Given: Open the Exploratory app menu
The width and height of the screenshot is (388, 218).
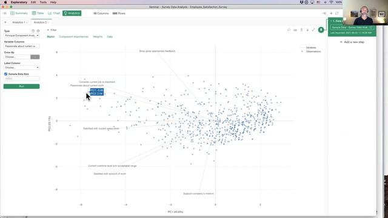Looking at the screenshot, I should (19, 2).
